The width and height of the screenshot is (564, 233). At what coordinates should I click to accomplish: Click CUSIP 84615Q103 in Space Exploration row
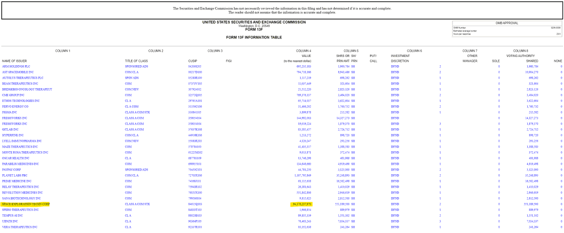pyautogui.click(x=195, y=204)
